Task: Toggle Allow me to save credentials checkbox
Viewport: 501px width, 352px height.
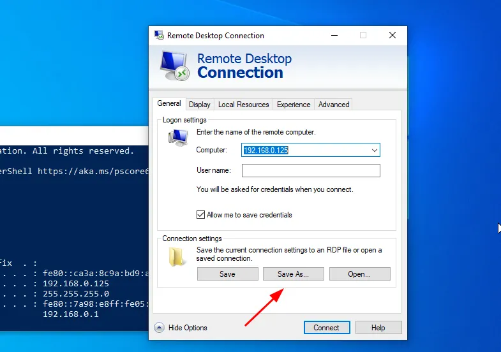Action: [x=201, y=215]
